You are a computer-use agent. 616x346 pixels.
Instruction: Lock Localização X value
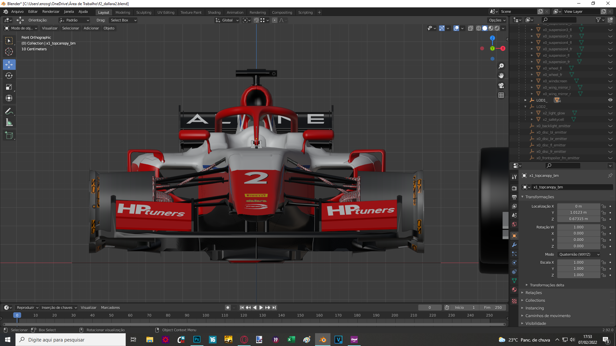click(603, 206)
